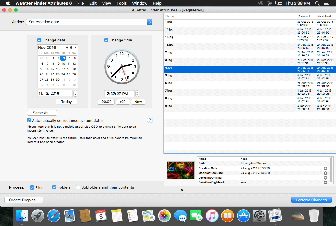Open the Tools menu

(x=122, y=3)
